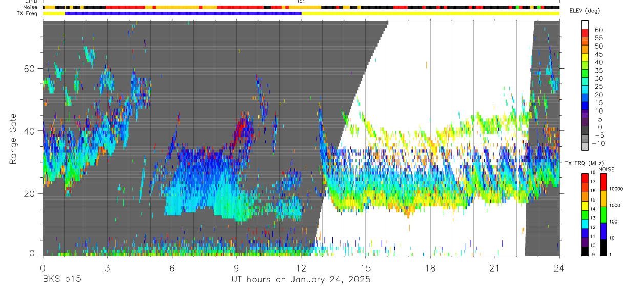Click the '151' CPID value above the noise bar
Viewport: 629px width, 290px height.
pos(301,2)
